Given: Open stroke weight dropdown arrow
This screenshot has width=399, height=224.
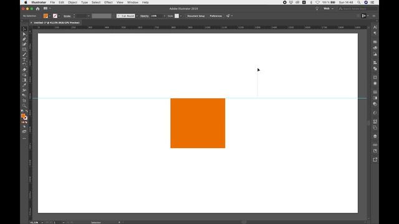Looking at the screenshot, I should [x=89, y=16].
